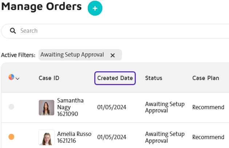Viewport: 229px width, 148px height.
Task: Focus the Search input field
Action: coord(115,31)
